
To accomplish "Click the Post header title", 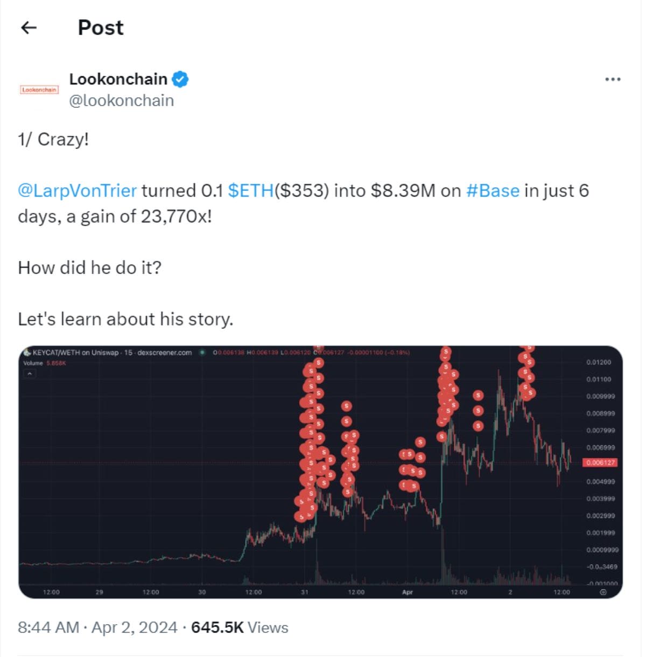I will coord(100,27).
